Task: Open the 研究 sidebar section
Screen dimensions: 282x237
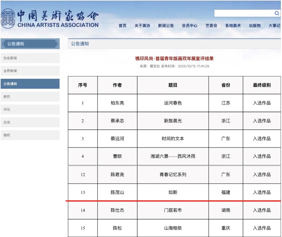Action: pos(30,97)
